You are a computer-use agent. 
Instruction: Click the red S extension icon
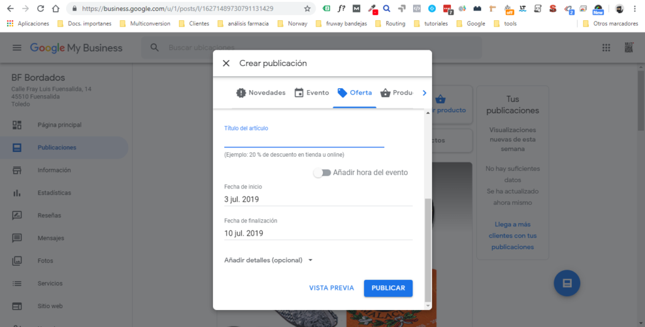553,9
